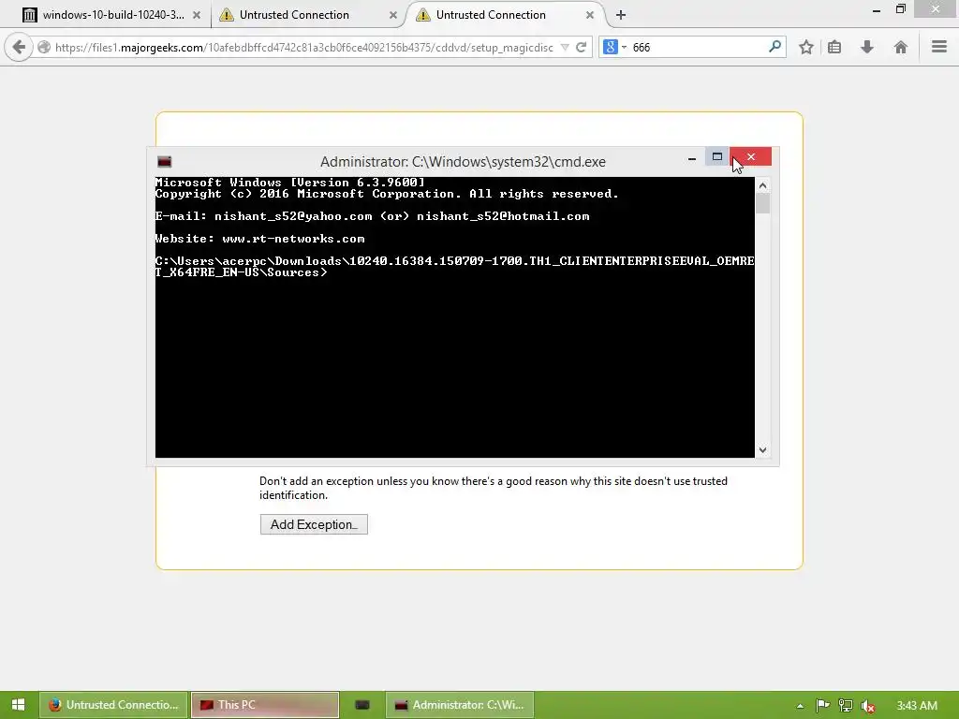This screenshot has width=959, height=719.
Task: Open This PC taskbar item
Action: click(x=265, y=705)
